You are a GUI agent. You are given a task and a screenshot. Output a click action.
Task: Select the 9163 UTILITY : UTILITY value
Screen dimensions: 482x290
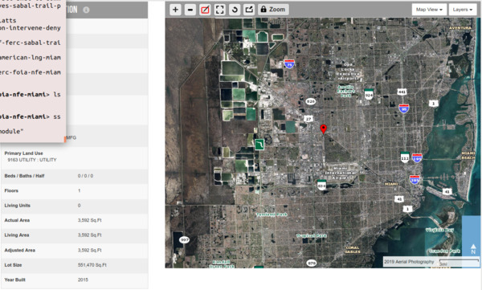pyautogui.click(x=32, y=160)
